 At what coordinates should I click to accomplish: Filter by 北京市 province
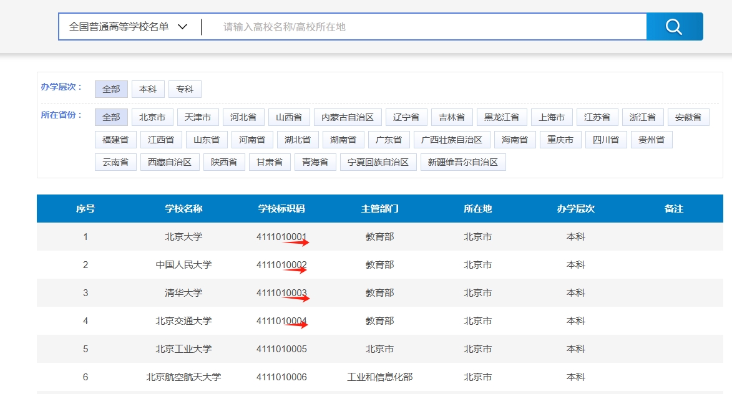[x=152, y=117]
